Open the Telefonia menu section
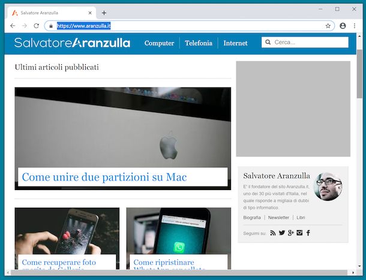This screenshot has width=366, height=280. [x=199, y=43]
